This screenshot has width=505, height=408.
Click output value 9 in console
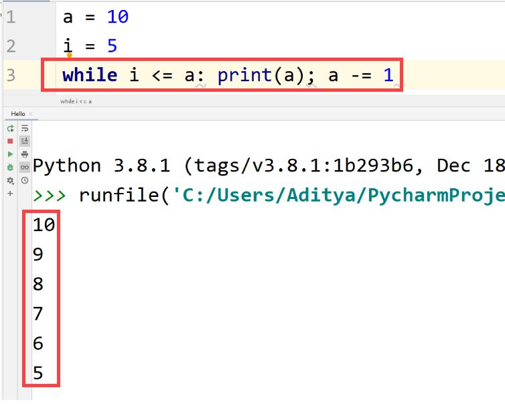coord(38,255)
